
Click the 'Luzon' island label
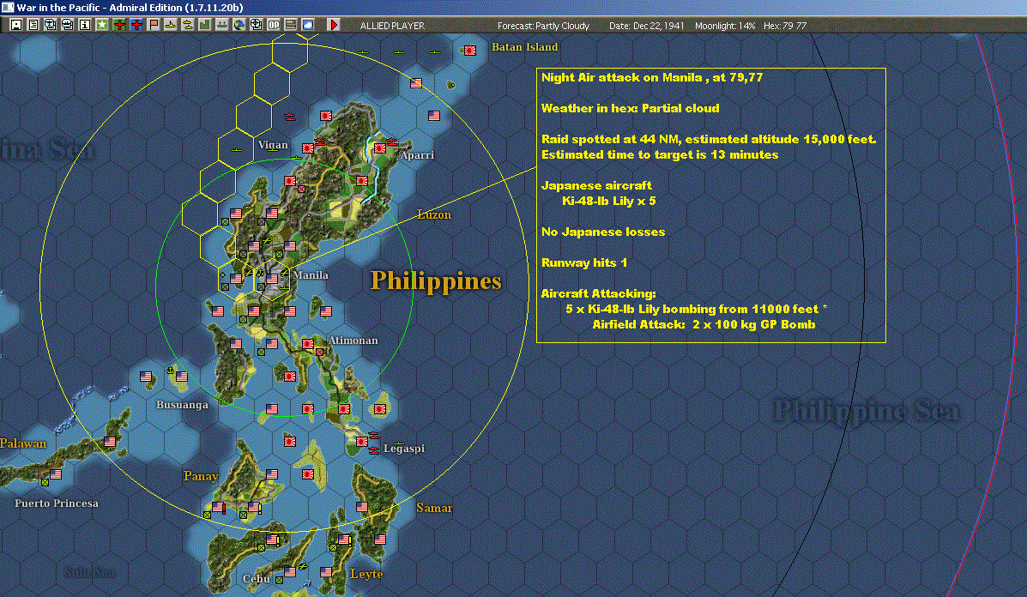[433, 214]
